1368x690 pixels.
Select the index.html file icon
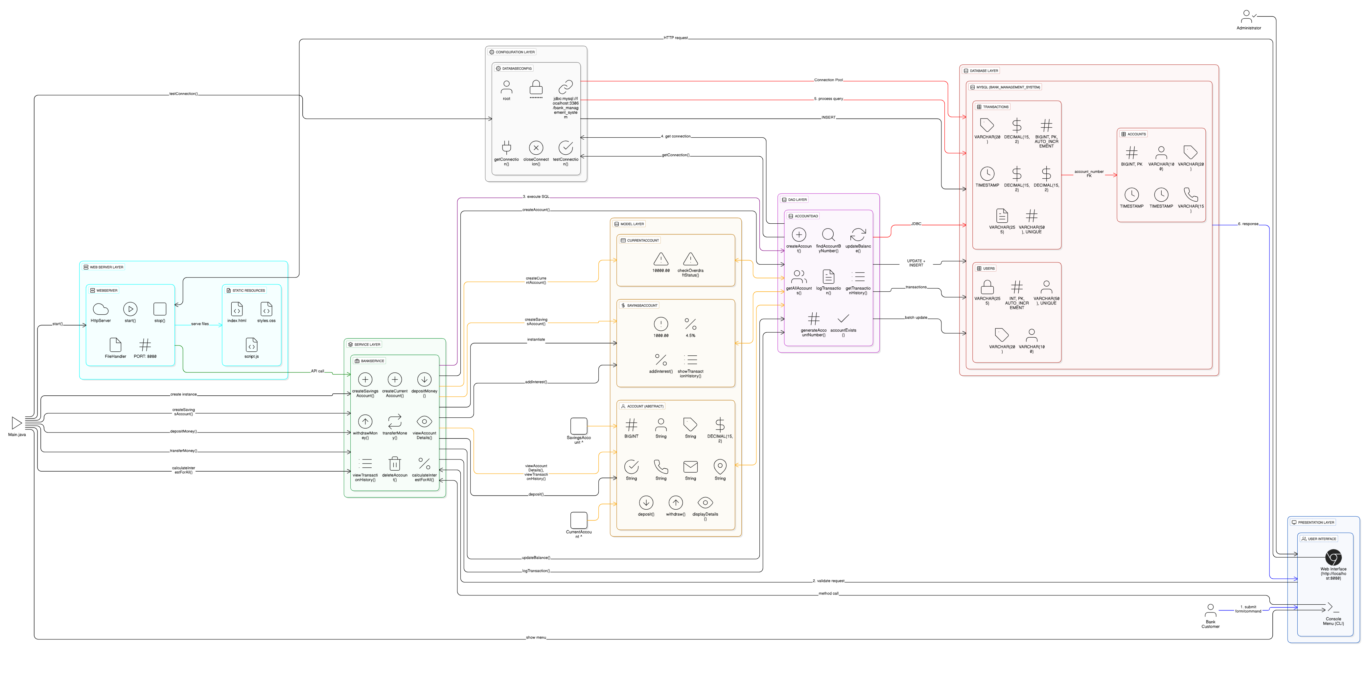click(x=237, y=309)
